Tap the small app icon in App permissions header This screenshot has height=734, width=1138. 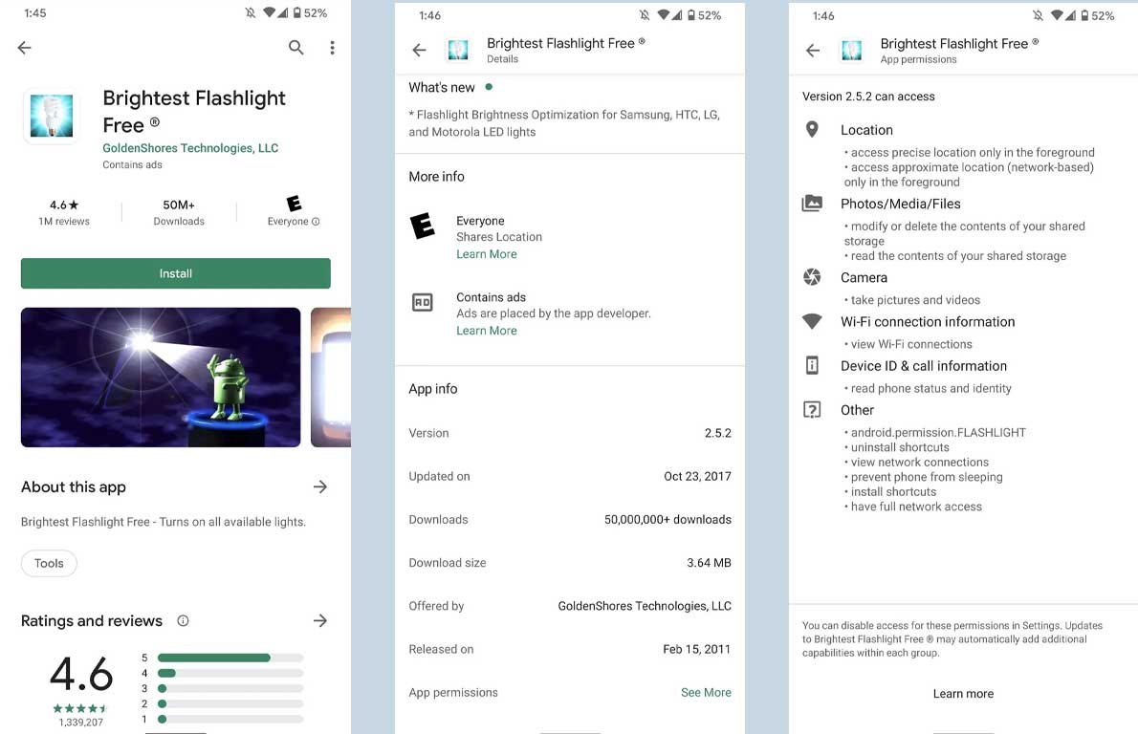pos(851,50)
